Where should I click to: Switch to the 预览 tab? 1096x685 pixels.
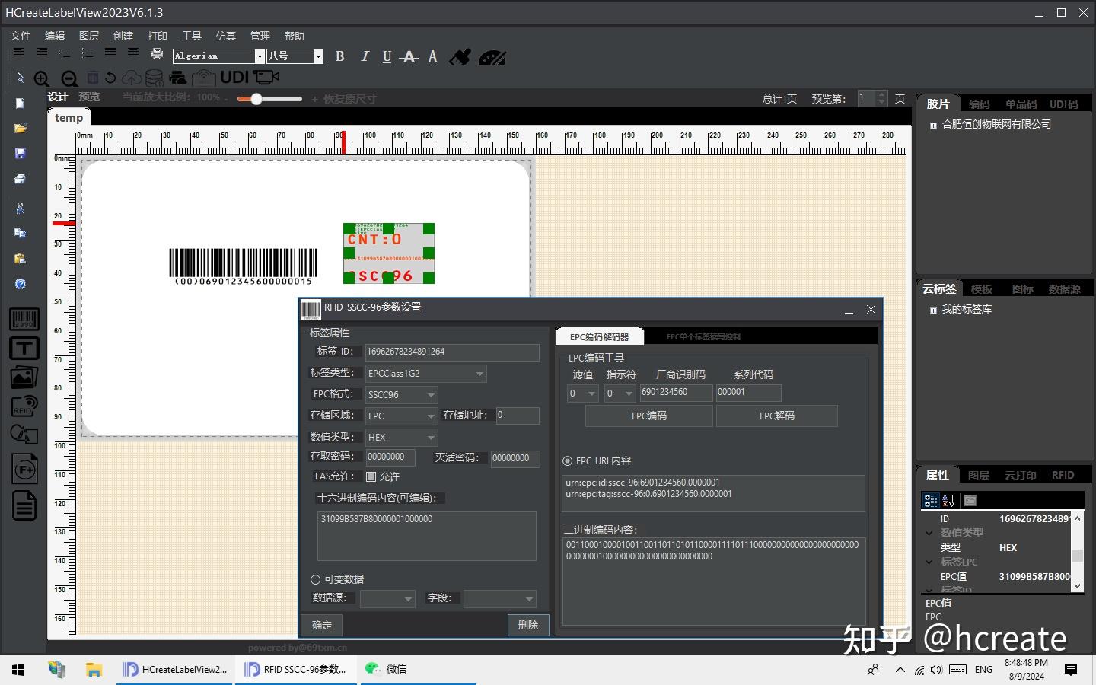pos(89,97)
